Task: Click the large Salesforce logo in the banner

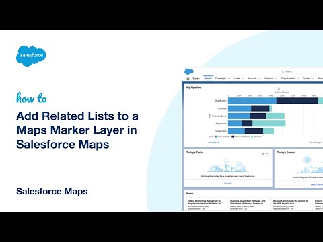Action: coord(31,56)
